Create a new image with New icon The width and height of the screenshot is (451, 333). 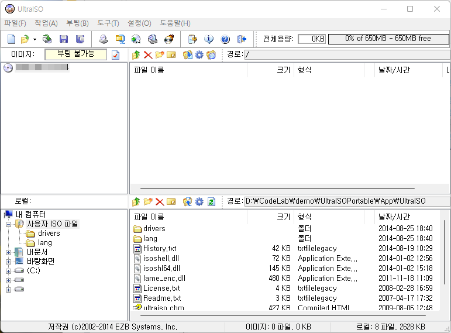pyautogui.click(x=11, y=39)
